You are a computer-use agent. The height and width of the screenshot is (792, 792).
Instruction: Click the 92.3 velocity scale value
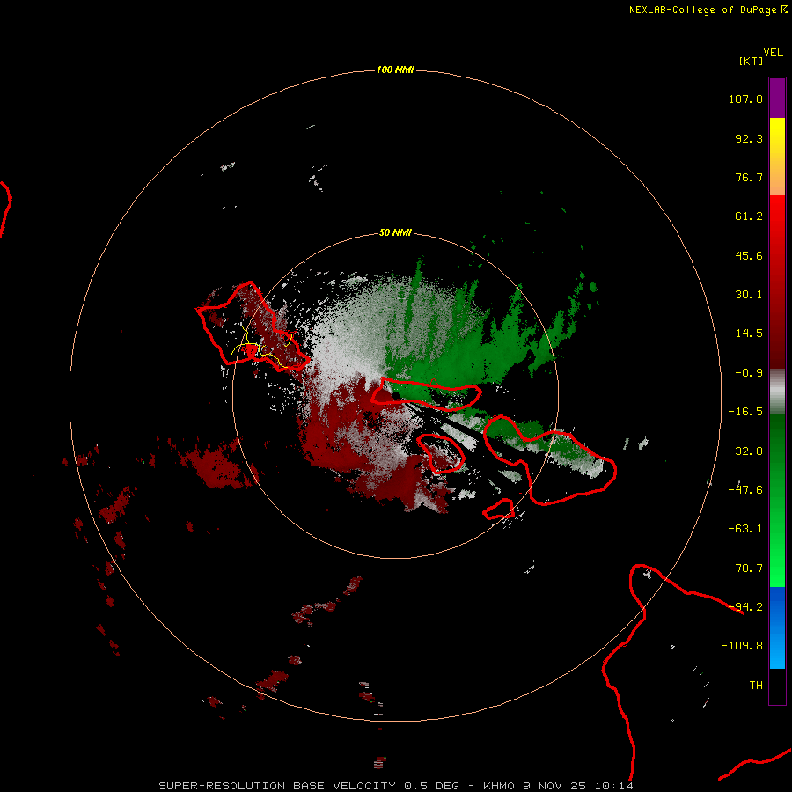coord(749,138)
